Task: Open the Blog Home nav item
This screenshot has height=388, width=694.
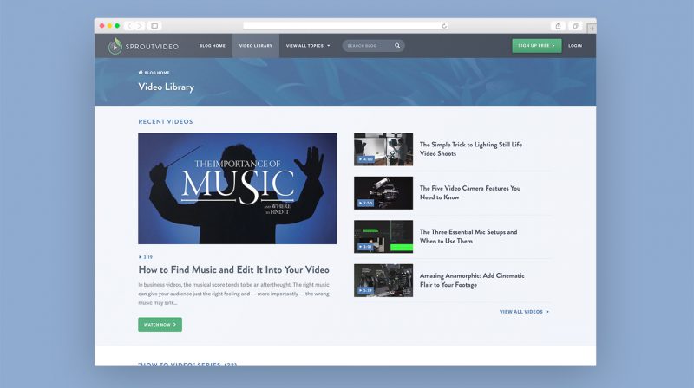Action: [213, 46]
